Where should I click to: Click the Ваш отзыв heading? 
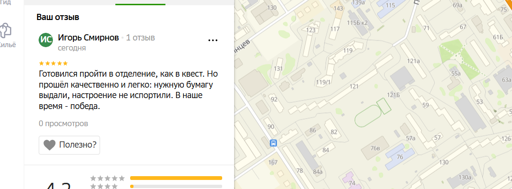[58, 17]
